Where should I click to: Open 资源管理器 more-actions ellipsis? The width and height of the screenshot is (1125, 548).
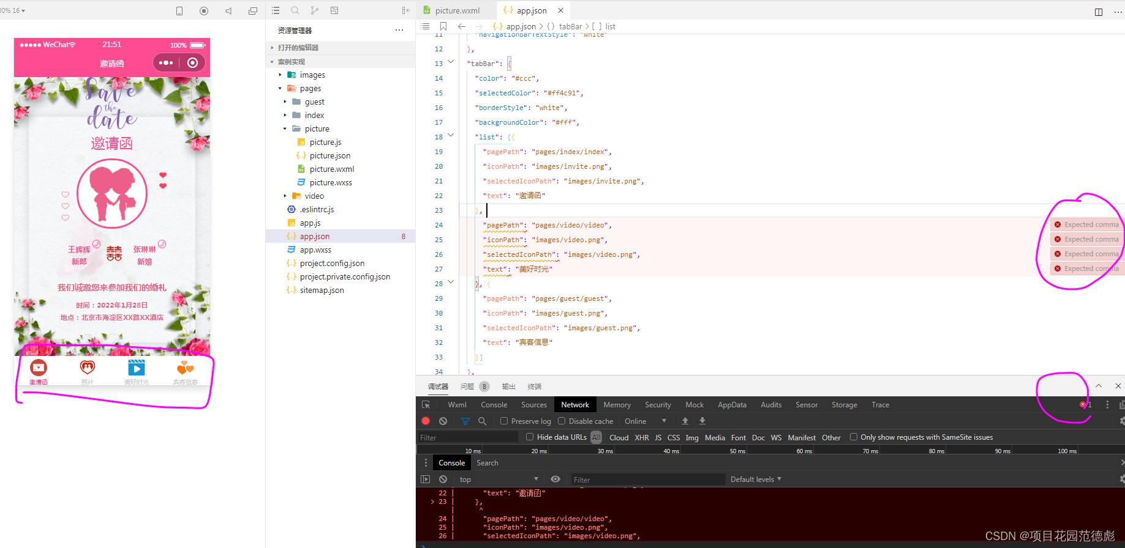(x=399, y=30)
